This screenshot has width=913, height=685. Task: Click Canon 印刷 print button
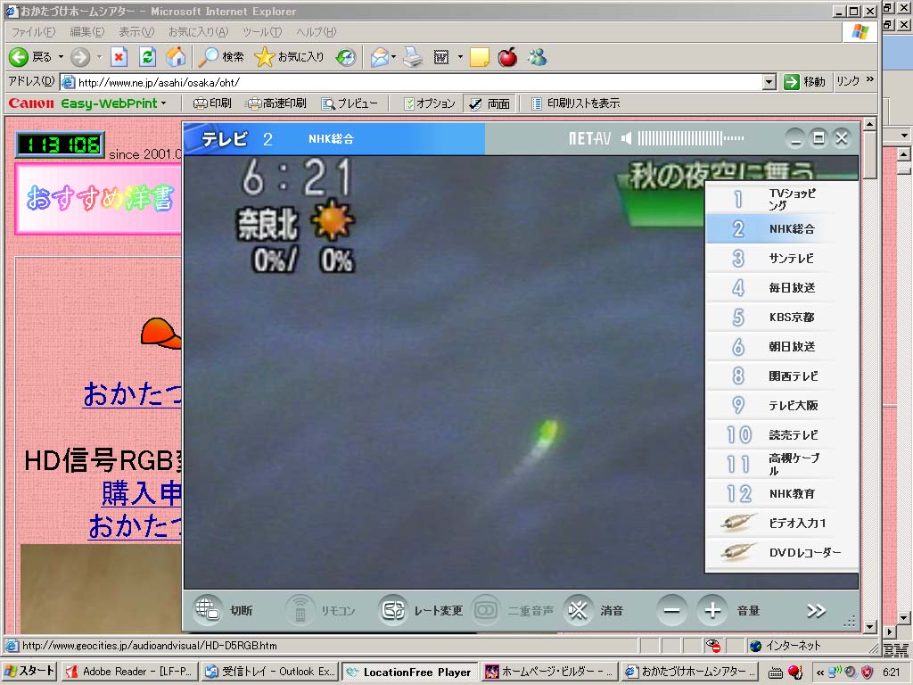[x=212, y=103]
